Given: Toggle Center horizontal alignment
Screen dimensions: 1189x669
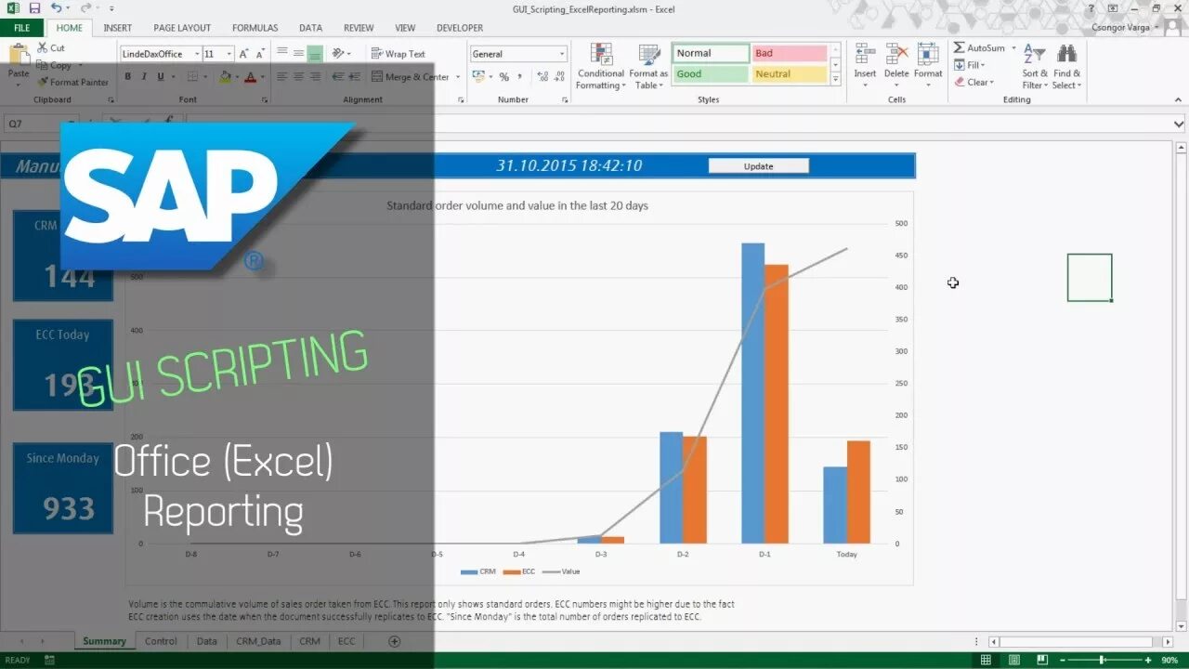Looking at the screenshot, I should [299, 77].
